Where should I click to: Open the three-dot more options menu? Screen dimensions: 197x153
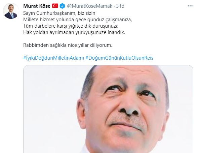pos(190,6)
